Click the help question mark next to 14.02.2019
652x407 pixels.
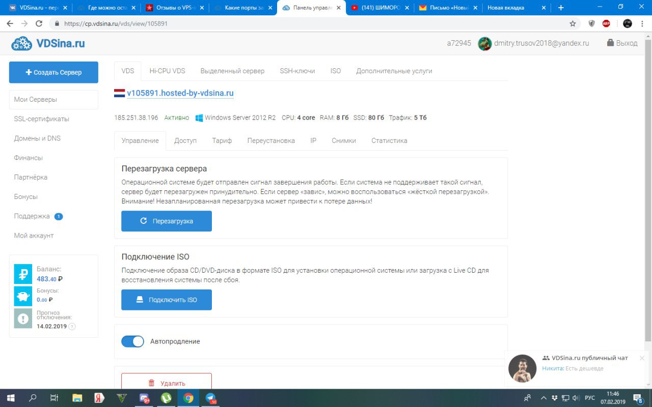[72, 326]
